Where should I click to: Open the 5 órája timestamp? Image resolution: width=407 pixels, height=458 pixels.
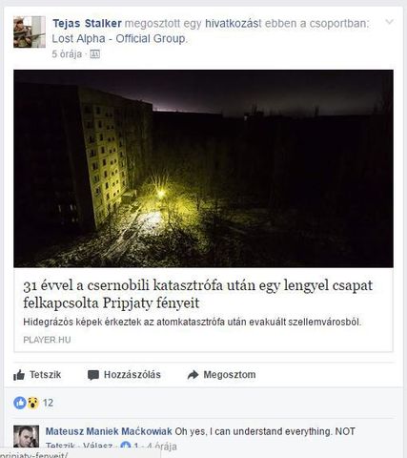click(67, 54)
